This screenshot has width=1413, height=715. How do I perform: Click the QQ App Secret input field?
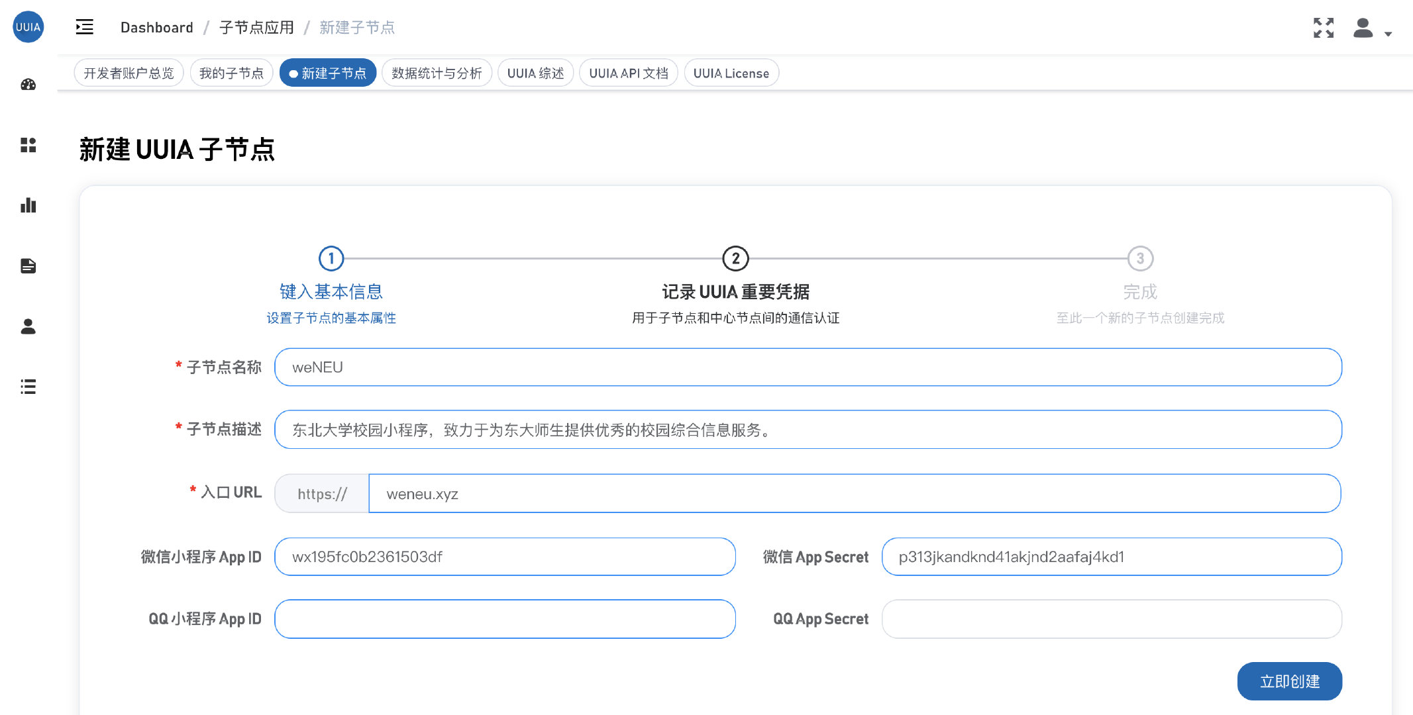[x=1112, y=619]
